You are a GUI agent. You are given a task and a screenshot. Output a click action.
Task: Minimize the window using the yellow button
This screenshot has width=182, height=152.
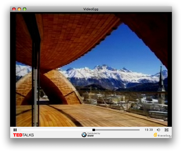19,9
